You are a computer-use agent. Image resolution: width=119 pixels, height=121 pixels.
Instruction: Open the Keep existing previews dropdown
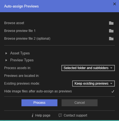point(94,84)
